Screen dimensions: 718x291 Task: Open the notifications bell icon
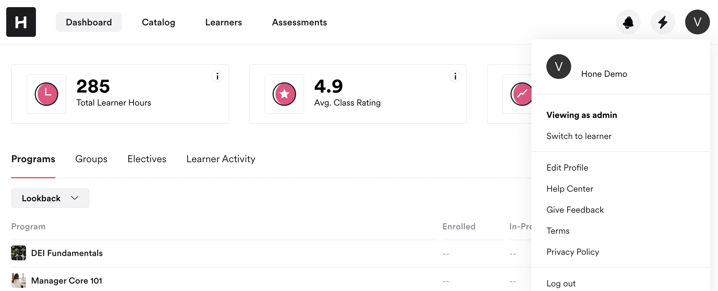[628, 22]
